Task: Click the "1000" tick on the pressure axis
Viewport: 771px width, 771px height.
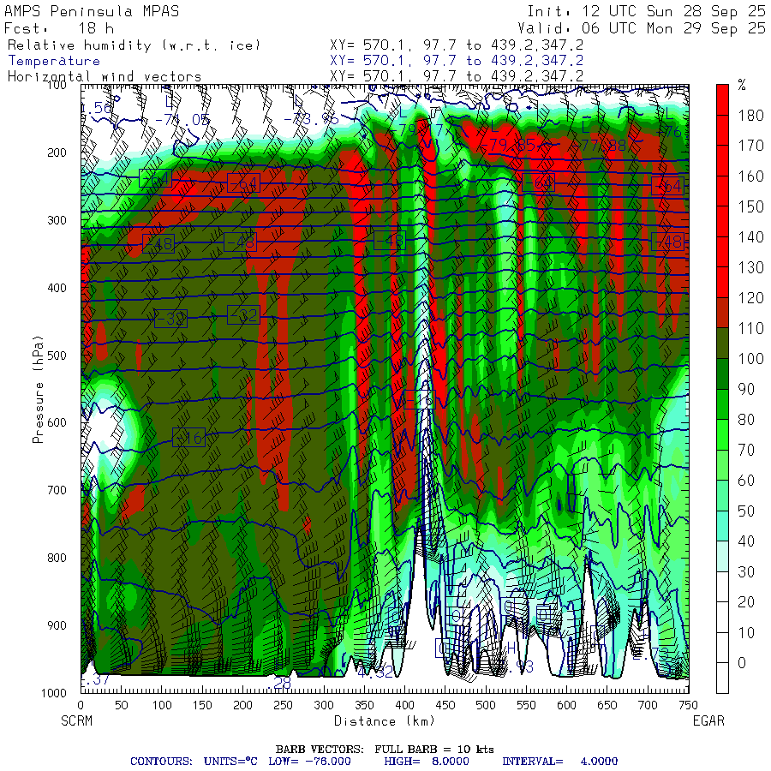Action: tap(54, 693)
